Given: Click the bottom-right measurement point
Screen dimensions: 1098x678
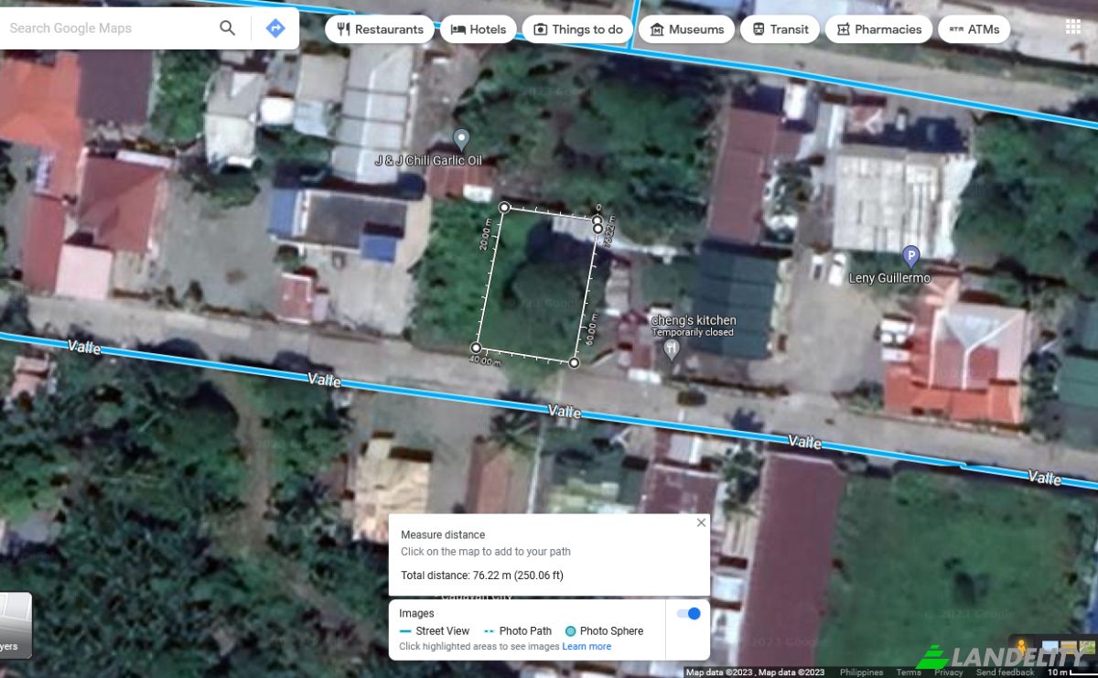Looking at the screenshot, I should click(x=574, y=363).
